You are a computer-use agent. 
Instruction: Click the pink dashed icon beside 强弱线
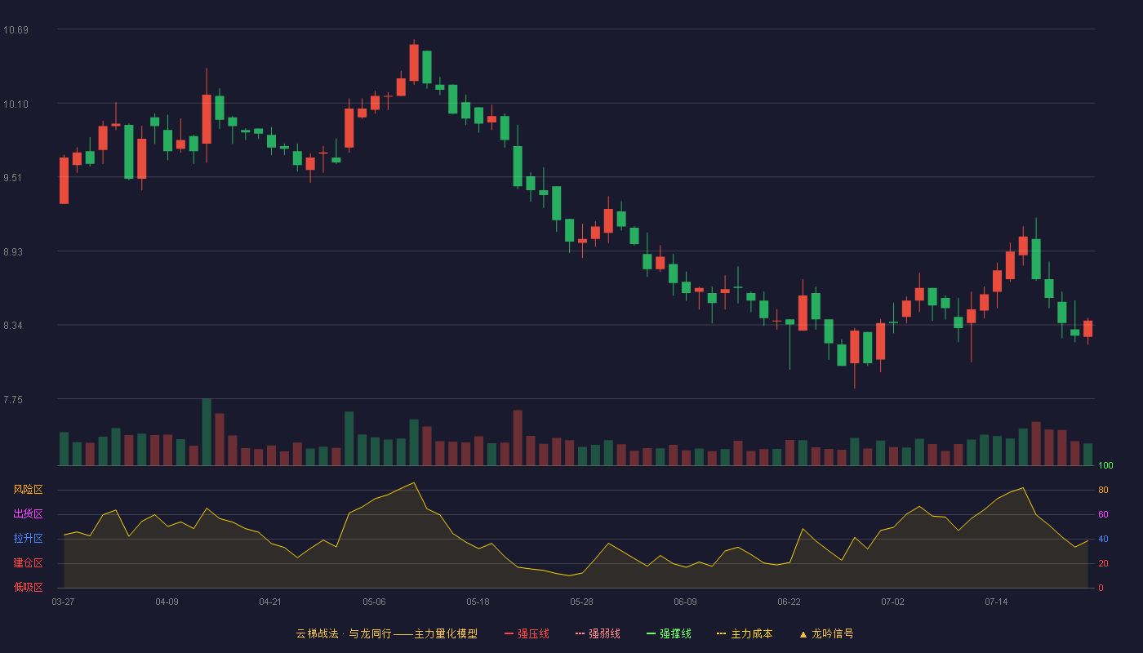point(580,633)
